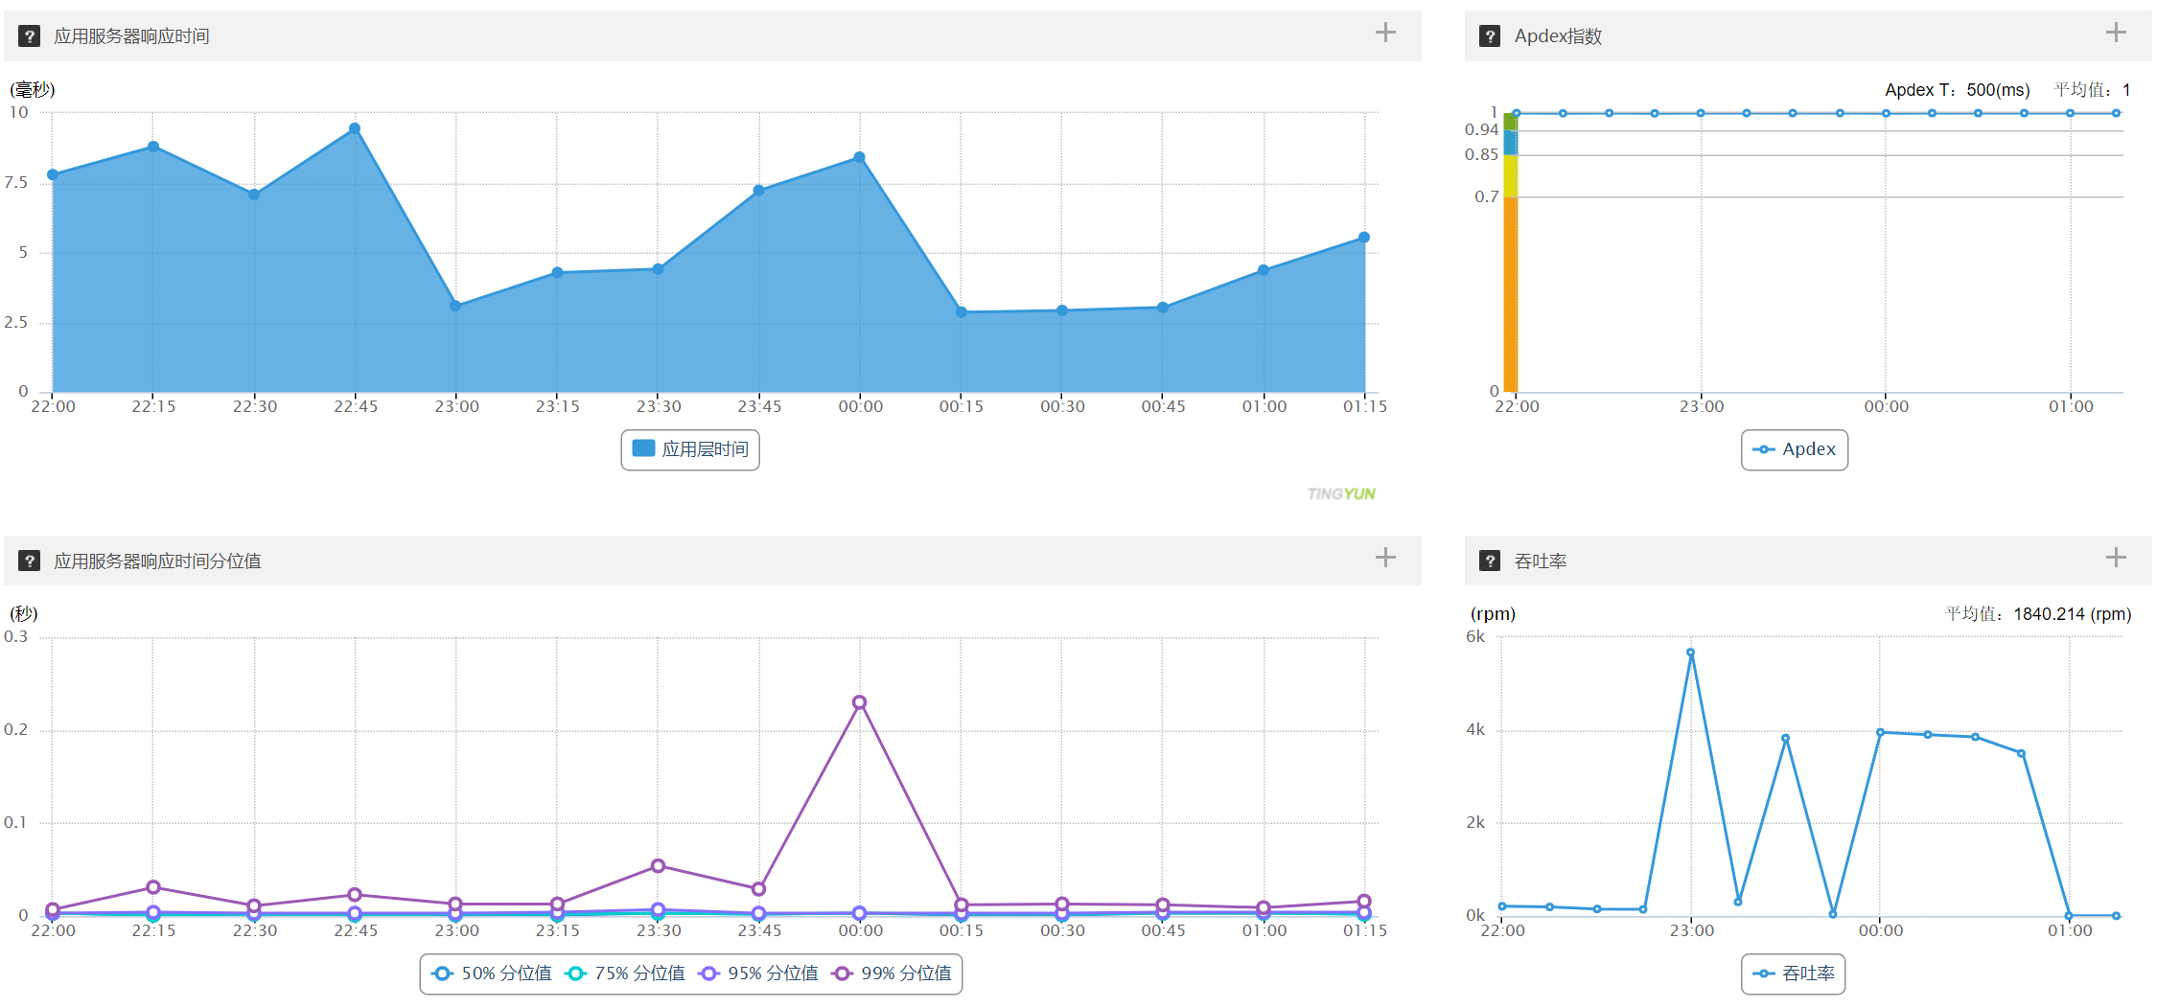2157x1008 pixels.
Task: Toggle the 应用层时间 legend series
Action: [691, 449]
